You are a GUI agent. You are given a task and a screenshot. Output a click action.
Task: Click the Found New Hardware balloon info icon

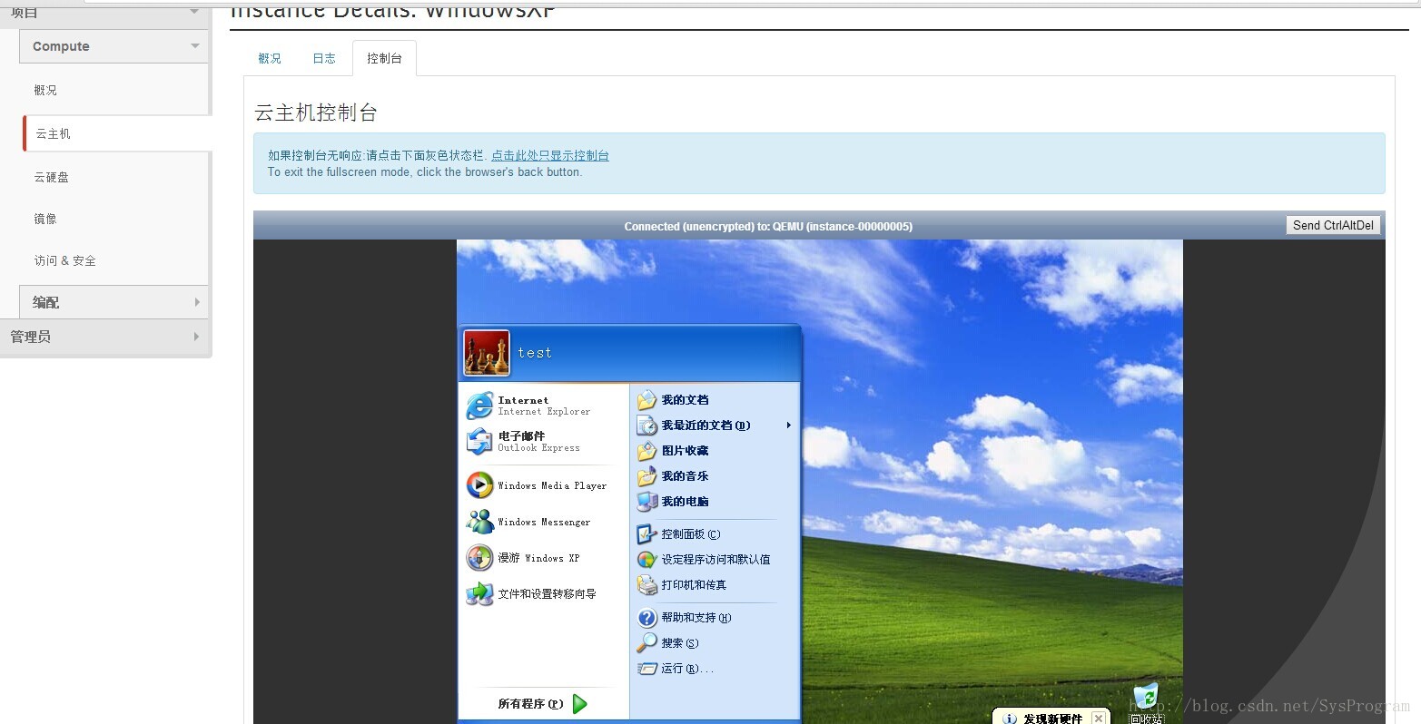[1010, 719]
